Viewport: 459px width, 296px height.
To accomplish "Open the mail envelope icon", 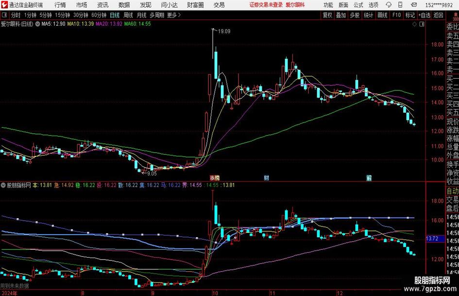I will coord(414,5).
